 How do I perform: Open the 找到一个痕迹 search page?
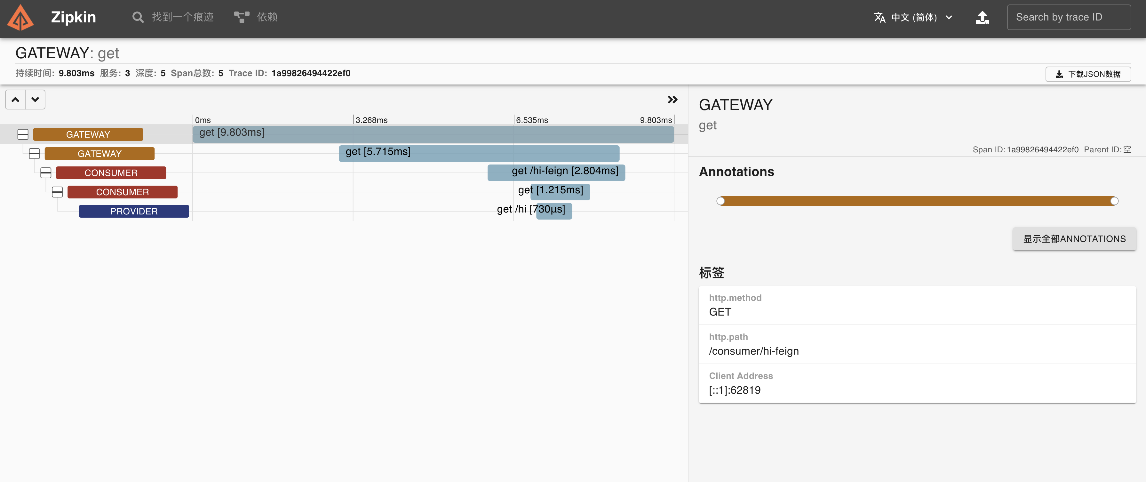[x=182, y=17]
